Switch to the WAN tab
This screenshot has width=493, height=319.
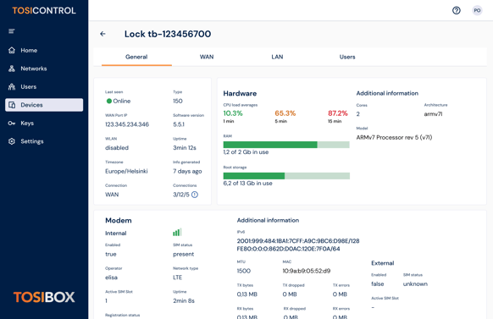tap(207, 57)
